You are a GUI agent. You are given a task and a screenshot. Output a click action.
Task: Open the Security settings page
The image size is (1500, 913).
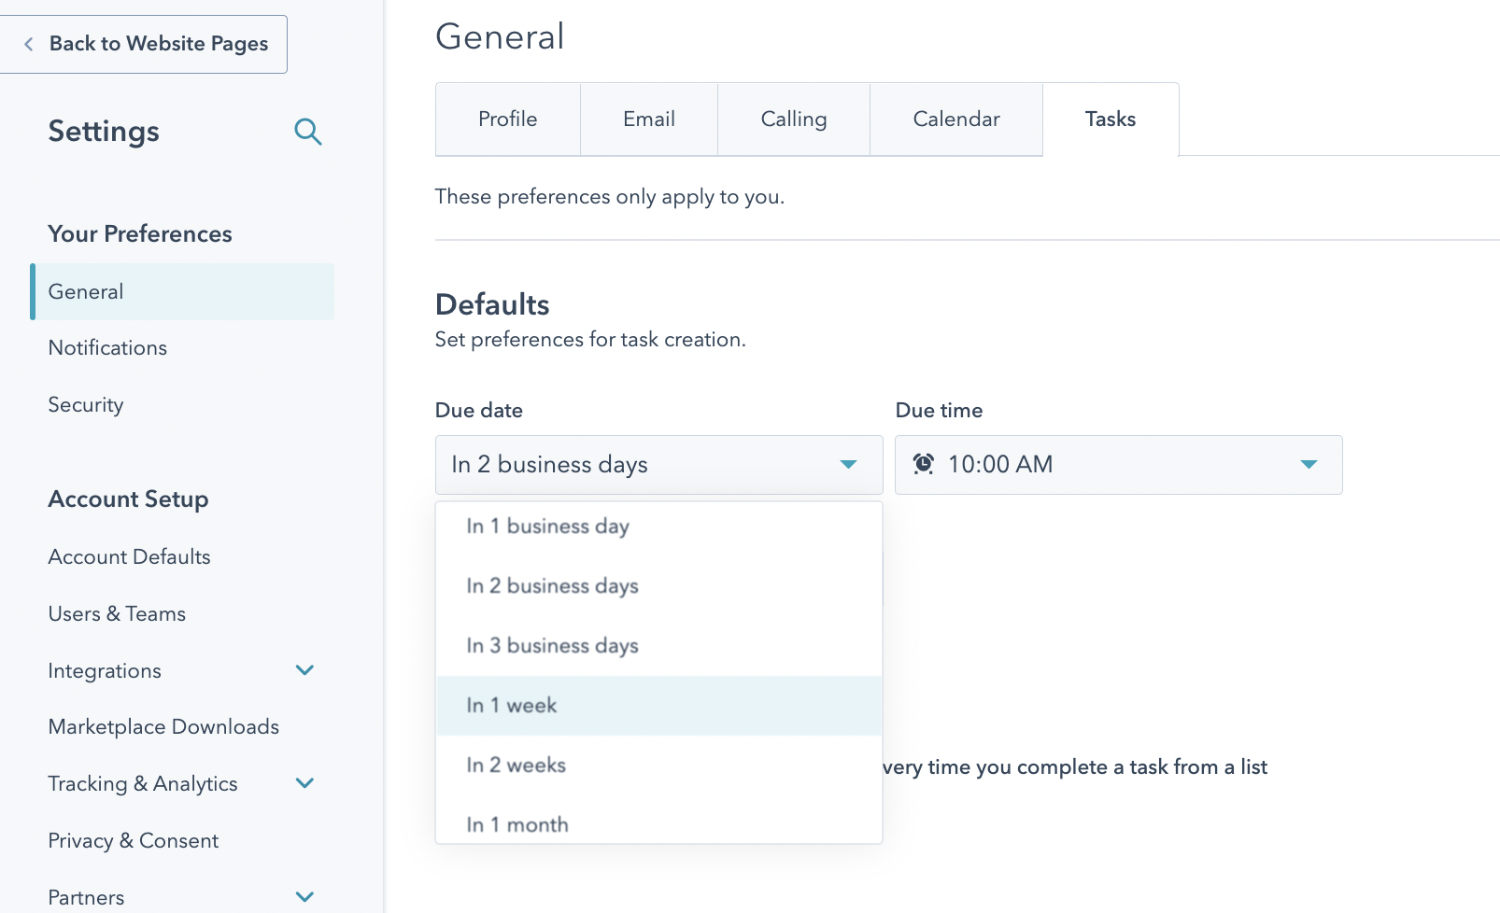pyautogui.click(x=86, y=404)
